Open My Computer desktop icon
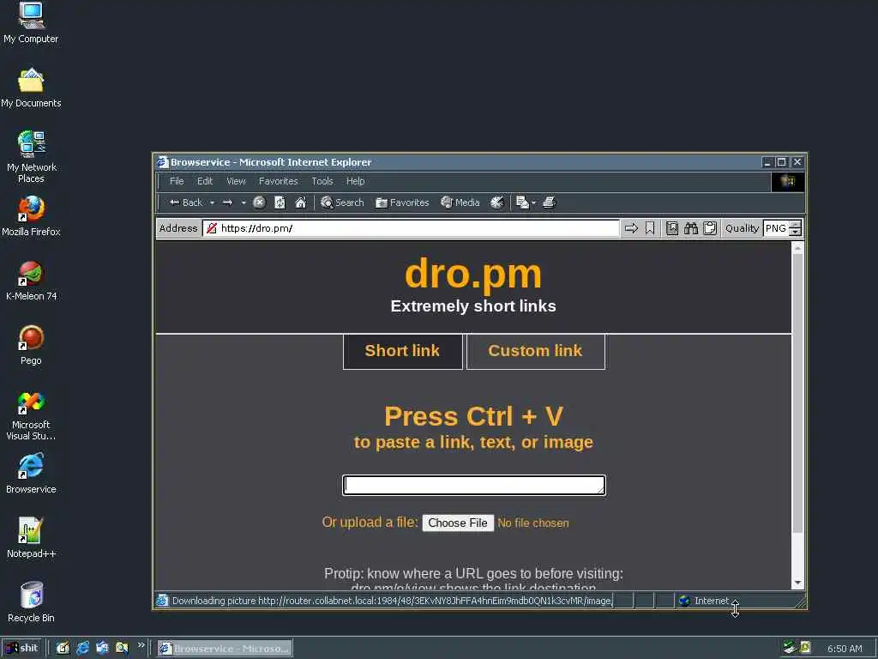Image resolution: width=878 pixels, height=659 pixels. tap(31, 22)
